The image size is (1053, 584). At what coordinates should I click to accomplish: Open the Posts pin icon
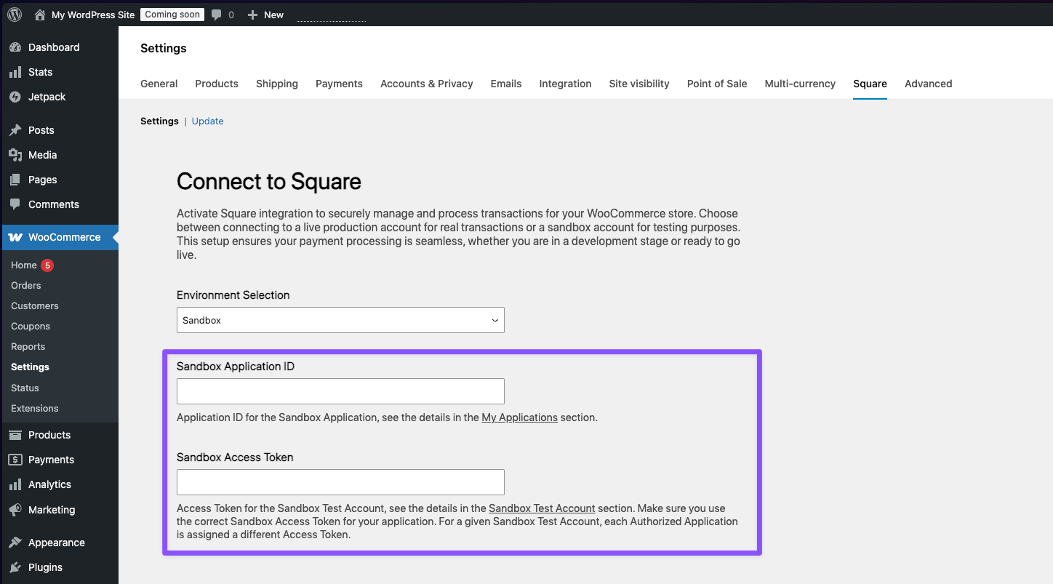(15, 129)
